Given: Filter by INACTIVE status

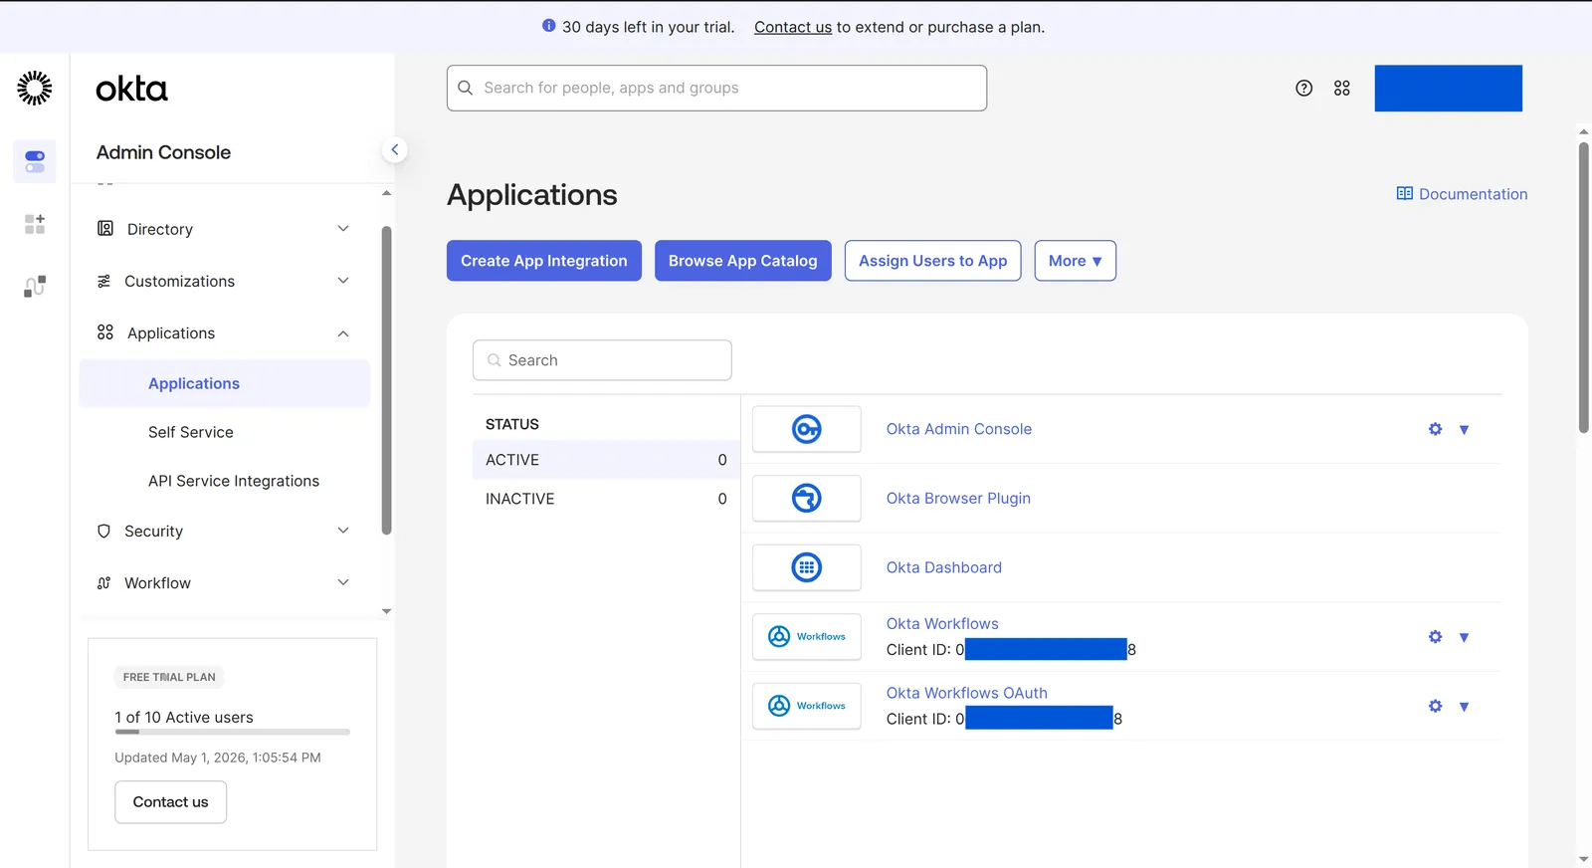Looking at the screenshot, I should (606, 499).
